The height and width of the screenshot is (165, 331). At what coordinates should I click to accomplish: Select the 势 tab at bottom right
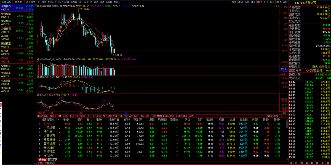[x=307, y=163]
